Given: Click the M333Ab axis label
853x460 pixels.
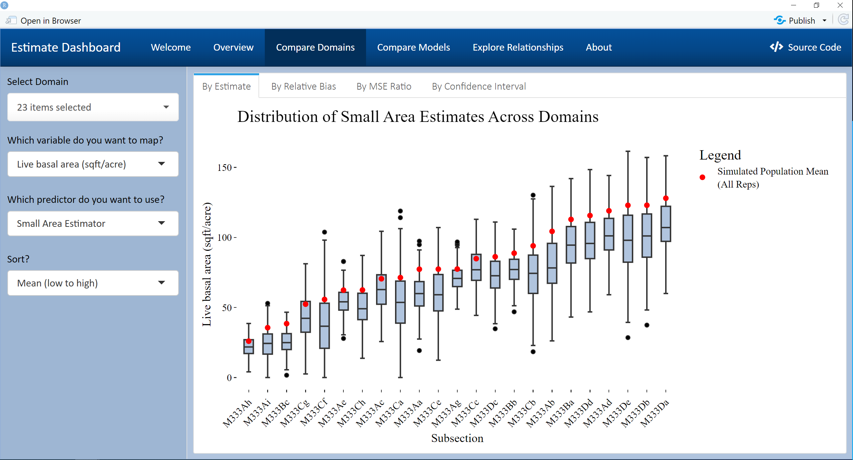Looking at the screenshot, I should pos(541,413).
